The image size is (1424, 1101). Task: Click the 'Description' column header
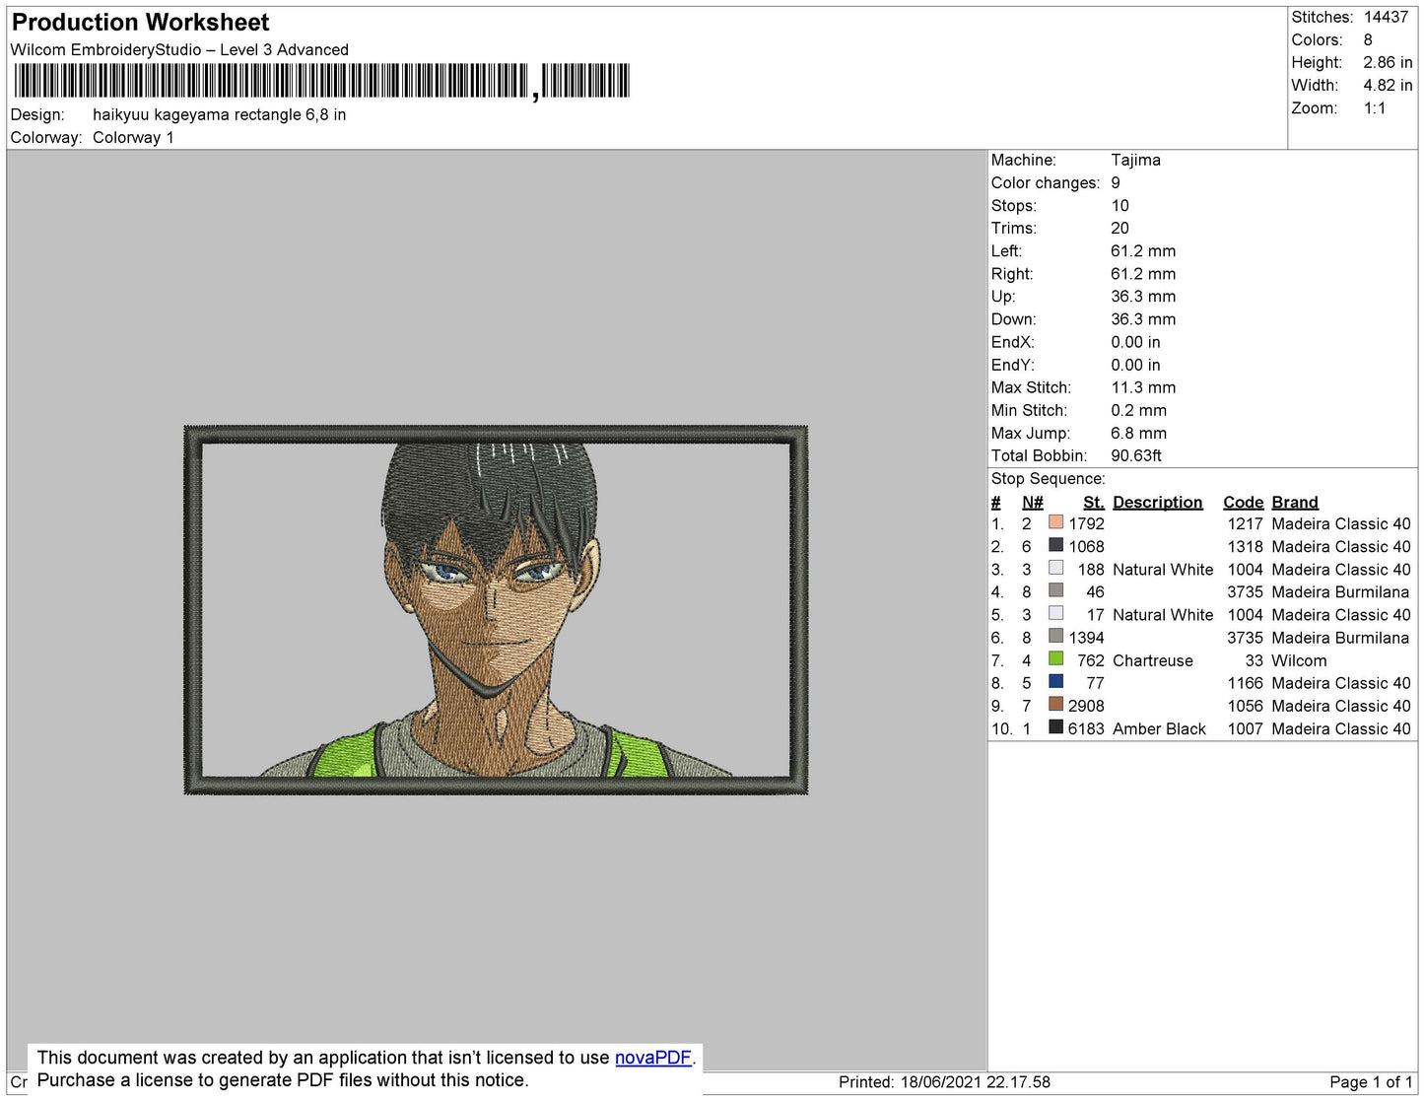[x=1157, y=502]
